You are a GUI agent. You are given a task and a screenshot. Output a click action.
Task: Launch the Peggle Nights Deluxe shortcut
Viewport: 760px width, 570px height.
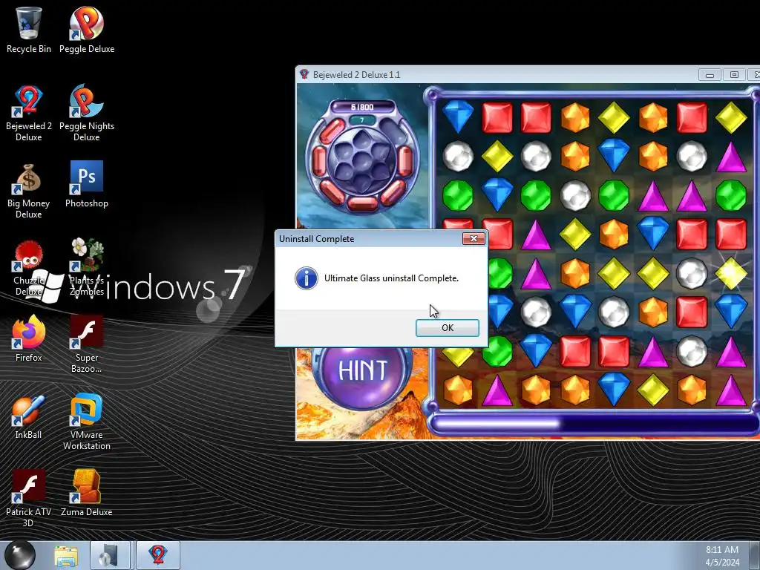(x=87, y=113)
